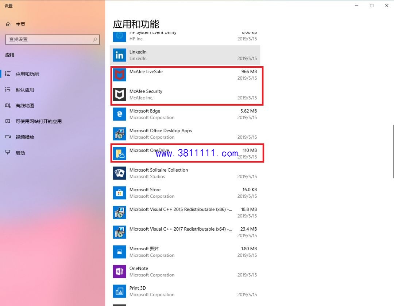
Task: Click the 18.8 MB size of Visual C++ 2015
Action: click(x=249, y=209)
